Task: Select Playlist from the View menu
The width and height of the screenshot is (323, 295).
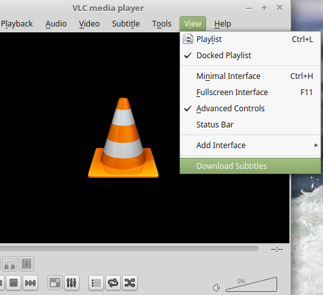Action: [250, 39]
